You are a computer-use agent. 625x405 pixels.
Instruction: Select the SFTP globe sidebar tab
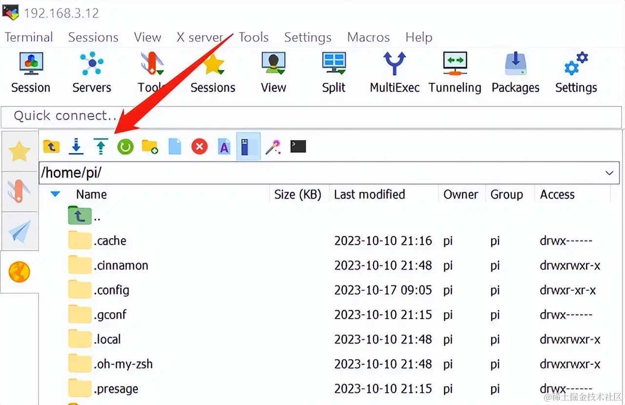(20, 272)
